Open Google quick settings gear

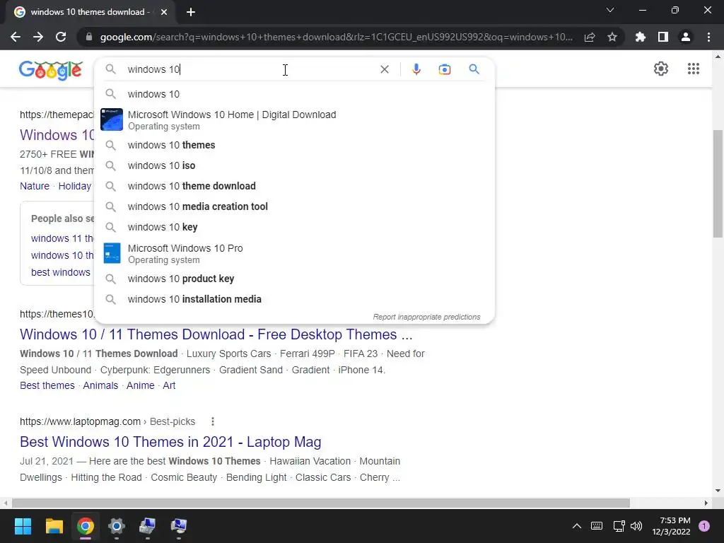point(661,69)
